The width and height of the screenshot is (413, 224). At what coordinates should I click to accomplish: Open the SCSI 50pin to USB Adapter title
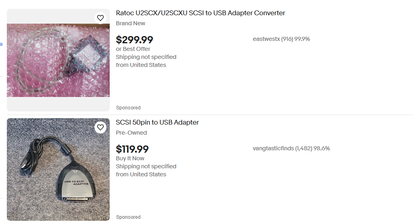[x=157, y=123]
